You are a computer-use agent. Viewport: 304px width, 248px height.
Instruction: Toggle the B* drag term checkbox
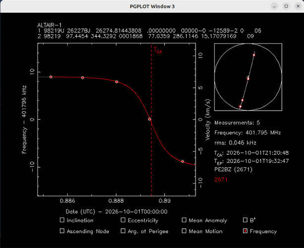point(245,220)
